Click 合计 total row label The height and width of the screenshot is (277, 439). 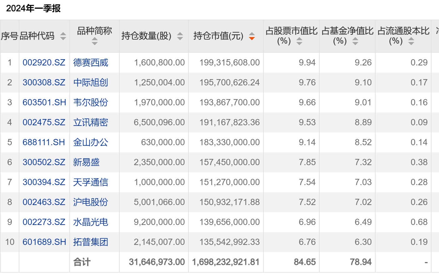click(82, 262)
